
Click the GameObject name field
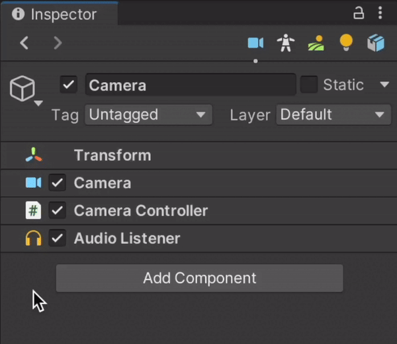190,85
